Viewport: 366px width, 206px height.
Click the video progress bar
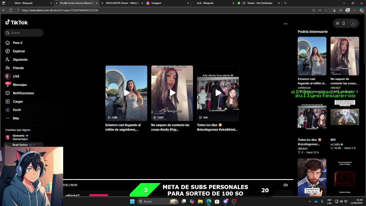click(178, 179)
